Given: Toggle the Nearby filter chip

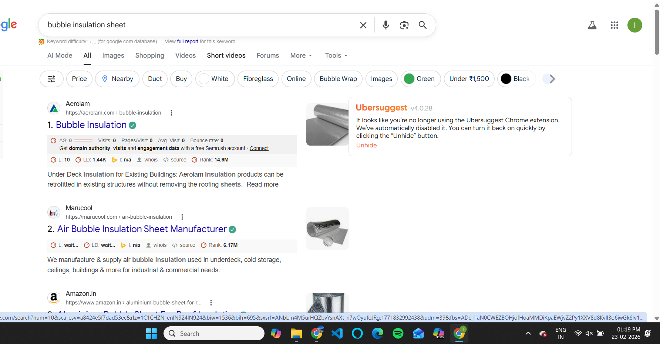Looking at the screenshot, I should [x=117, y=79].
